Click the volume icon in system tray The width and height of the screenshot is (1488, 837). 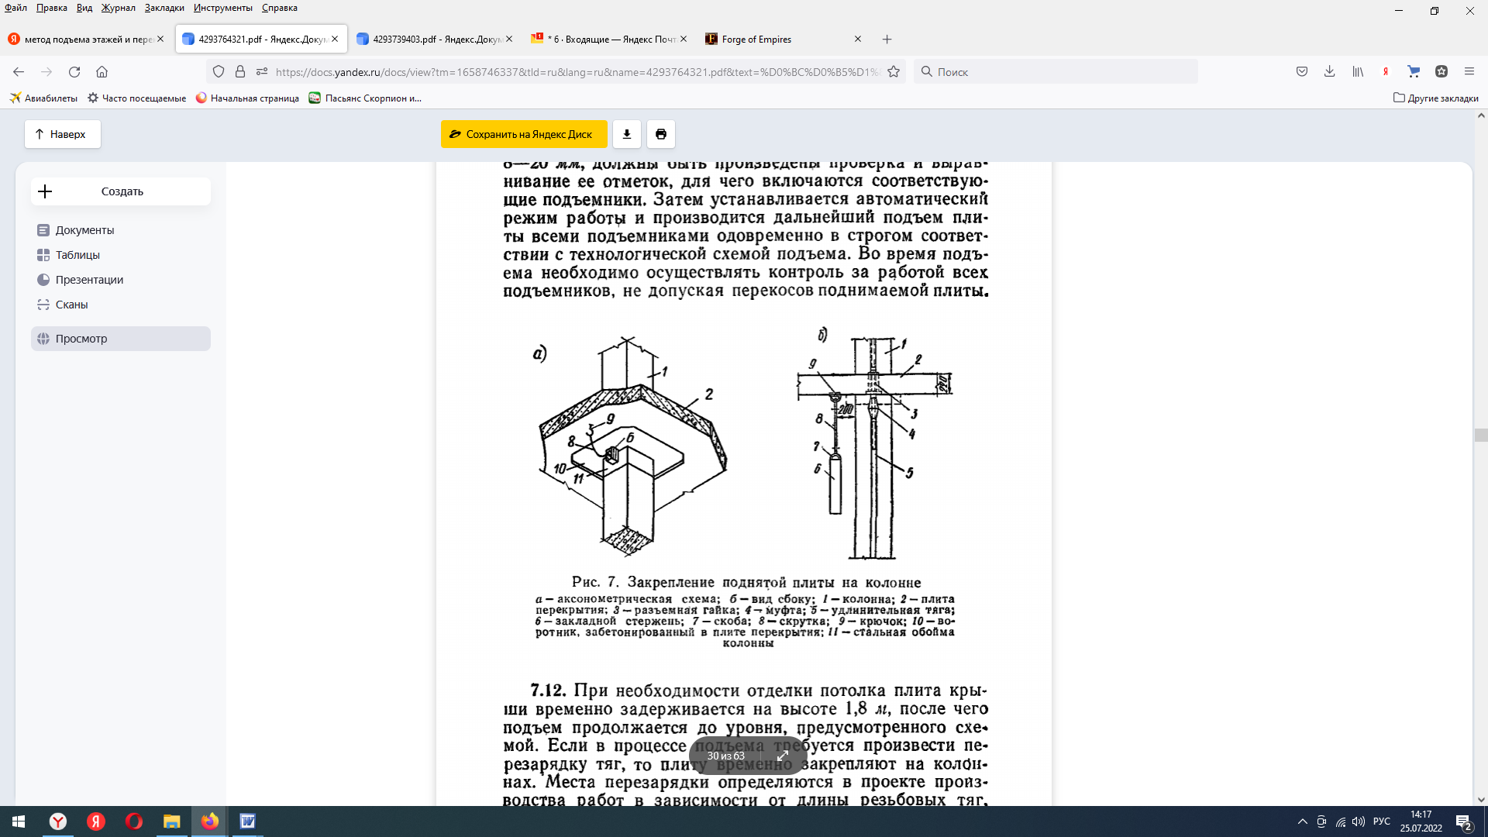point(1359,821)
